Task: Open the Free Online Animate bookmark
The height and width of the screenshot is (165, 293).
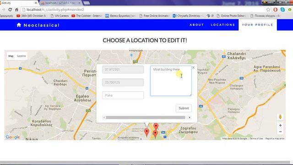Action: [154, 16]
